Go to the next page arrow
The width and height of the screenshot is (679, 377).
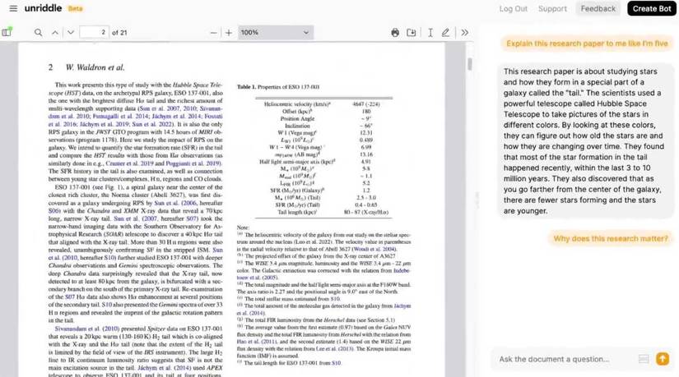[71, 32]
